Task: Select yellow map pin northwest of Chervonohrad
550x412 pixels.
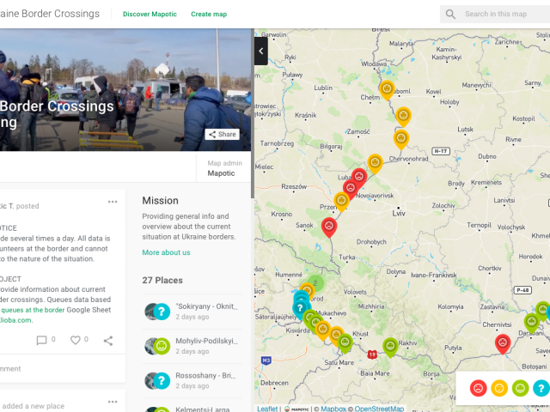Action: (401, 139)
